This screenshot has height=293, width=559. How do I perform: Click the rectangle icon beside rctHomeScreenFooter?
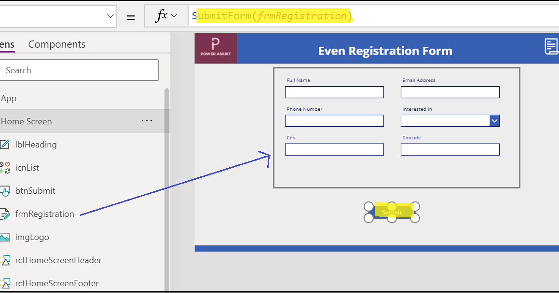(5, 283)
